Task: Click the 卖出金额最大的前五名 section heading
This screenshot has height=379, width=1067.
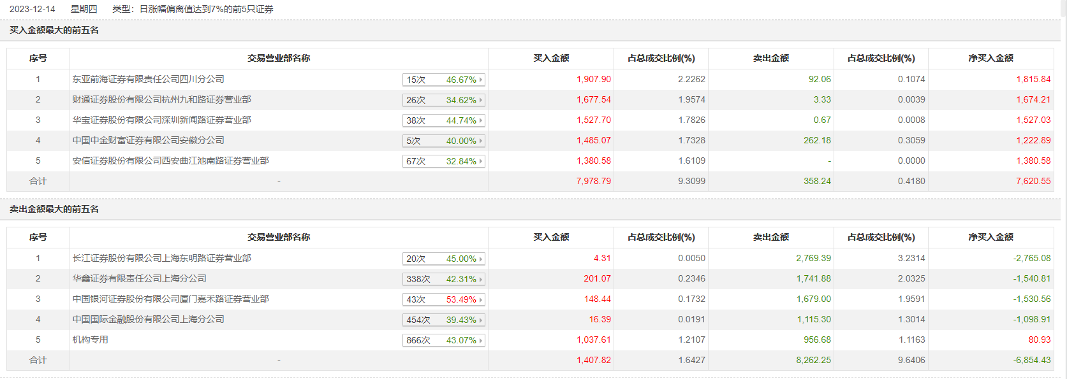Action: (x=54, y=209)
